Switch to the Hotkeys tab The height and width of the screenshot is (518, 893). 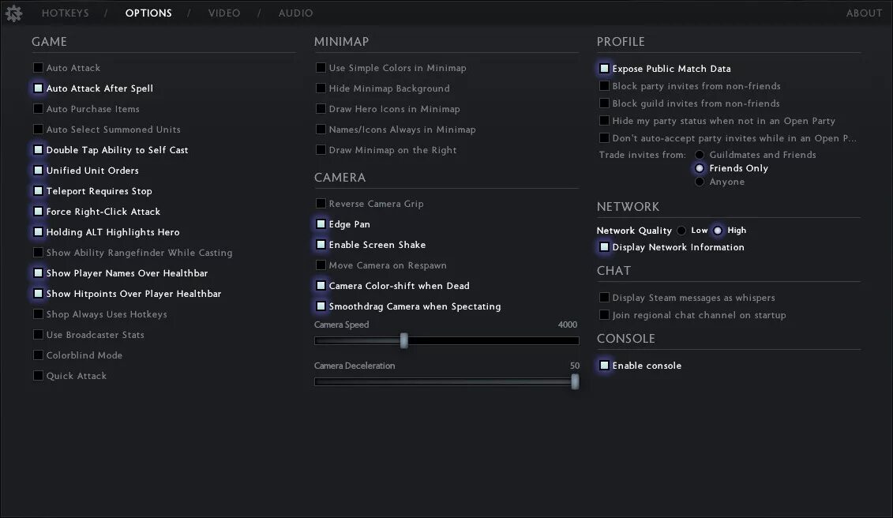pos(65,13)
